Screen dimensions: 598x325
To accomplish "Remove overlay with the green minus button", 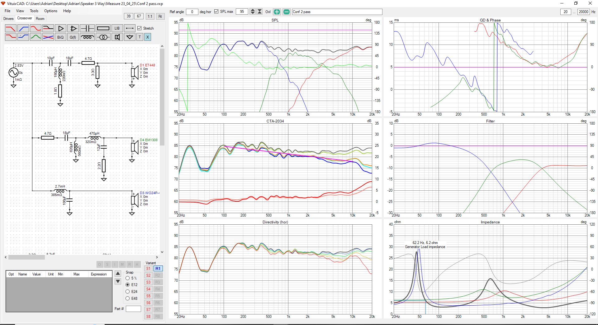I will tap(287, 12).
